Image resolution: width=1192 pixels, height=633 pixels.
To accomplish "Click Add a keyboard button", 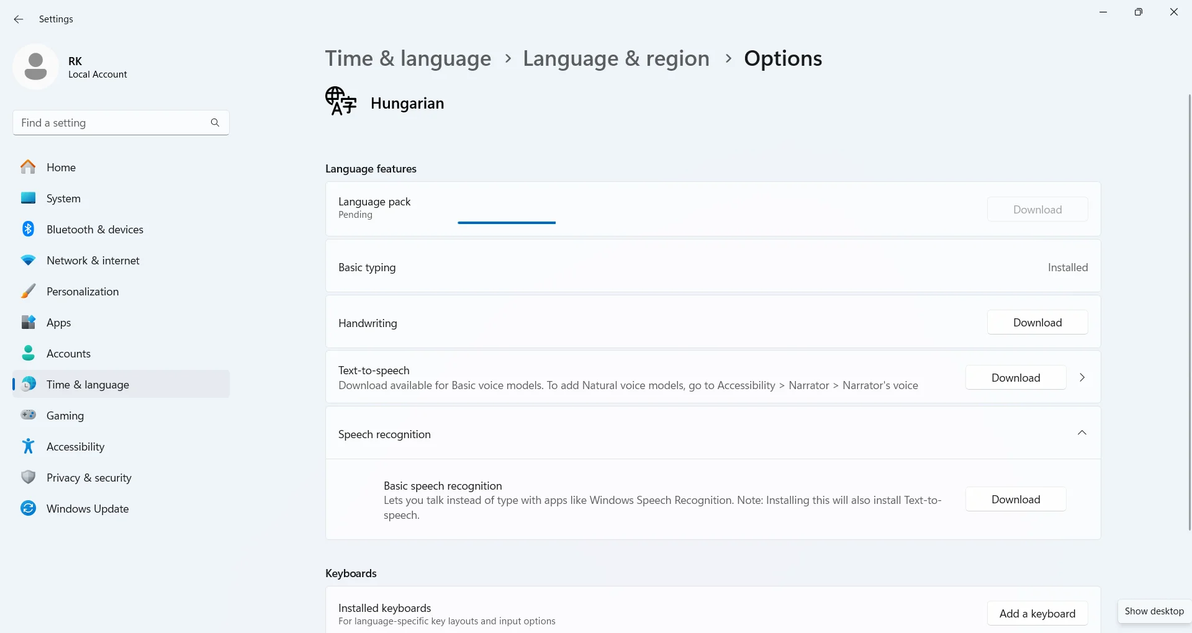I will tap(1037, 614).
